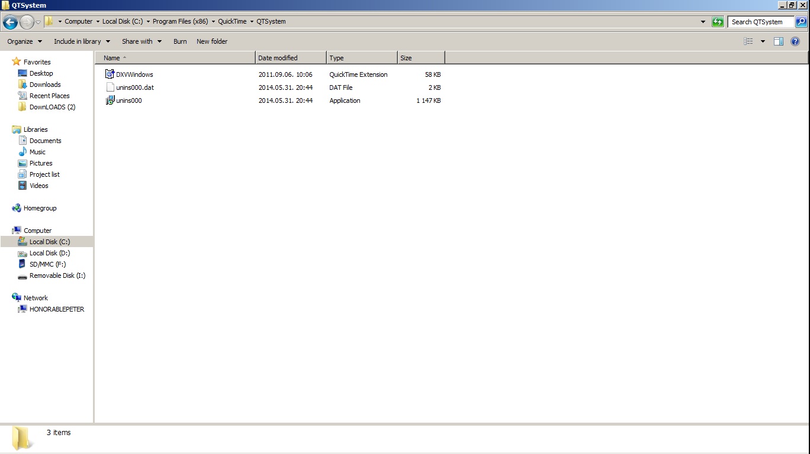810x454 pixels.
Task: Select the unins000.dat file
Action: 134,87
